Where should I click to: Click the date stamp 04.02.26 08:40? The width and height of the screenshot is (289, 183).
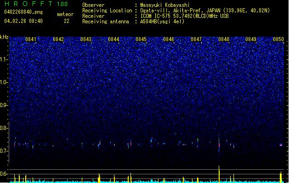tap(23, 21)
